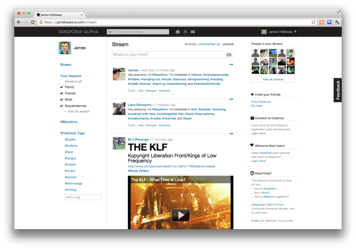The width and height of the screenshot is (356, 249).
Task: Open the KLF YouTube link
Action: (x=171, y=166)
